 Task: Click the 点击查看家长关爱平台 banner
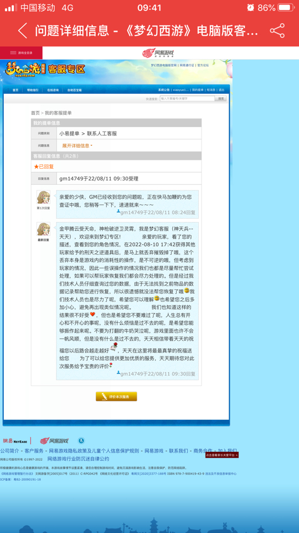[x=221, y=455]
